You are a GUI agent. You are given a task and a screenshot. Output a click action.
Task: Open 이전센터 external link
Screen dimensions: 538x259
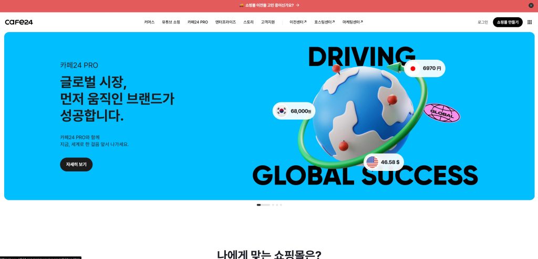[298, 22]
